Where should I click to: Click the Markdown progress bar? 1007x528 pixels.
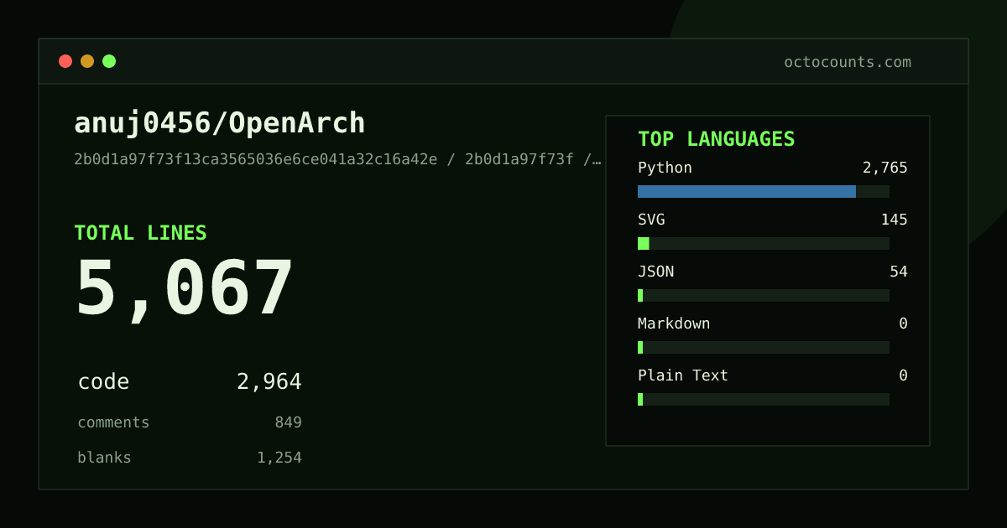click(x=764, y=347)
